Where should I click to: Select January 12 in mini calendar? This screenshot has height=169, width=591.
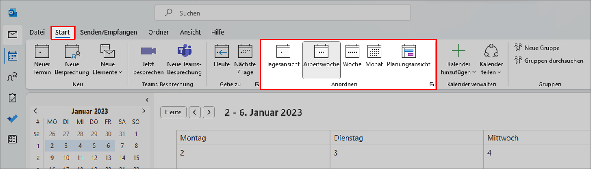[x=93, y=158]
